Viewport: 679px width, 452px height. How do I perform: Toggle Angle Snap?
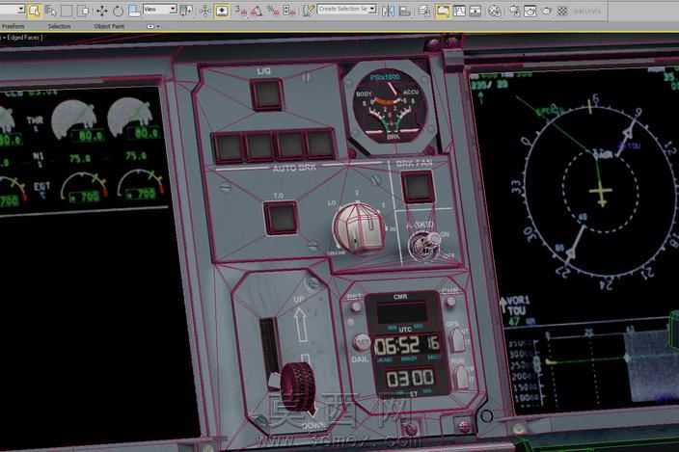click(257, 11)
